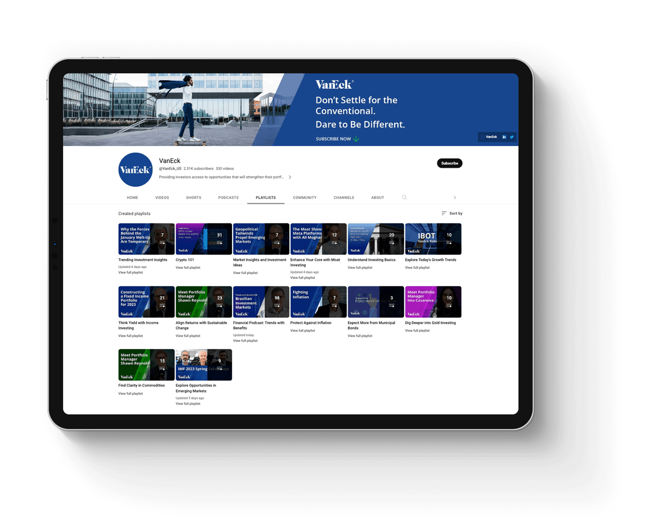This screenshot has height=526, width=655.
Task: View full playlist under Gold Investing
Action: 417,330
